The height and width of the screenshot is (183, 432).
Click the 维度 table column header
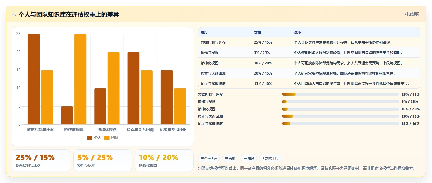[x=204, y=32]
